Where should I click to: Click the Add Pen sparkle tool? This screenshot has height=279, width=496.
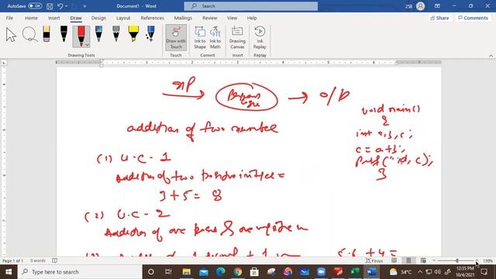(150, 34)
